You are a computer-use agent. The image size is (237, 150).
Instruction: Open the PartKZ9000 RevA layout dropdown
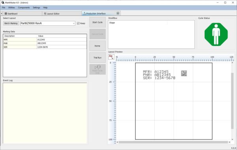[73, 23]
